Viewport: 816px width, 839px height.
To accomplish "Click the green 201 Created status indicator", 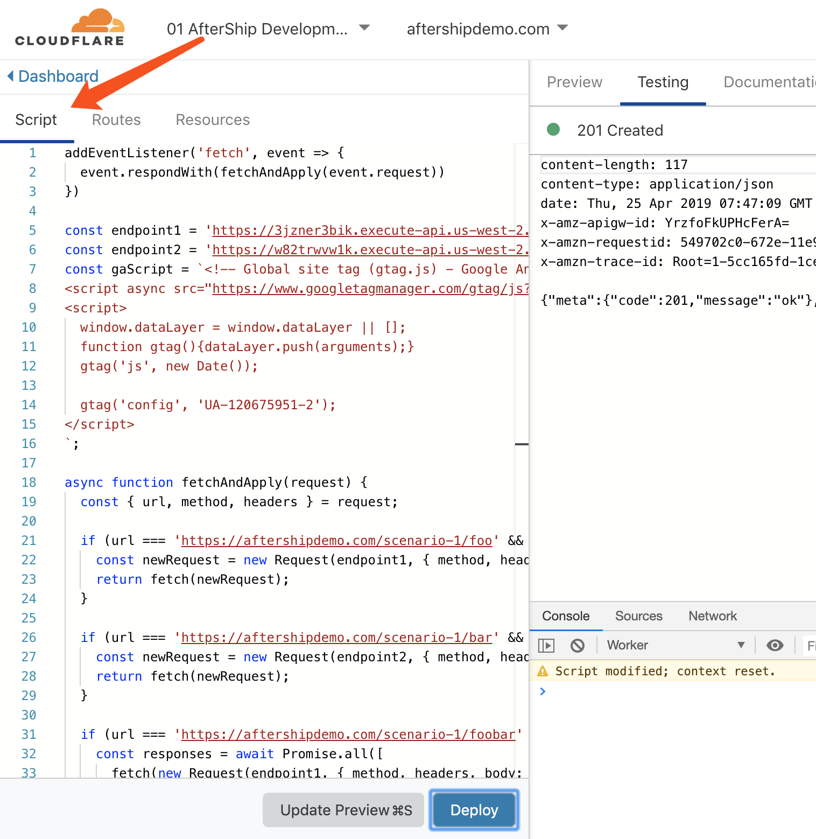I will point(553,129).
